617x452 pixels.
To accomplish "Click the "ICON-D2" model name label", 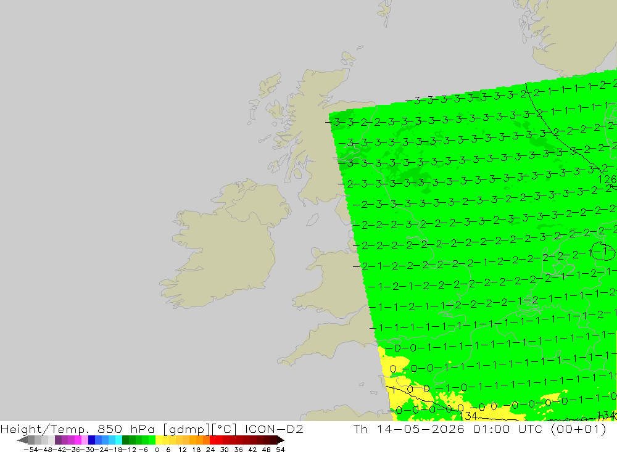I will [274, 429].
